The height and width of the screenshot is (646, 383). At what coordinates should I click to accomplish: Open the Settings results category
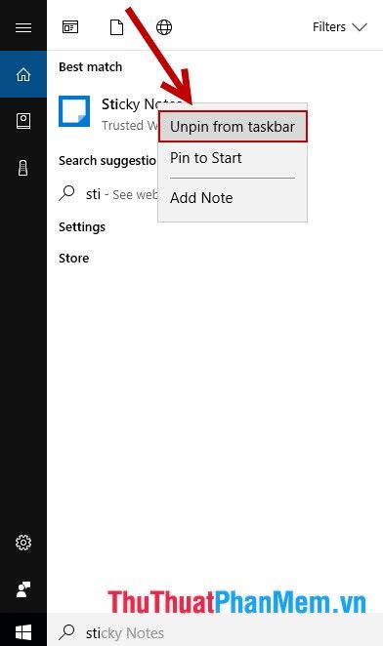[x=82, y=227]
